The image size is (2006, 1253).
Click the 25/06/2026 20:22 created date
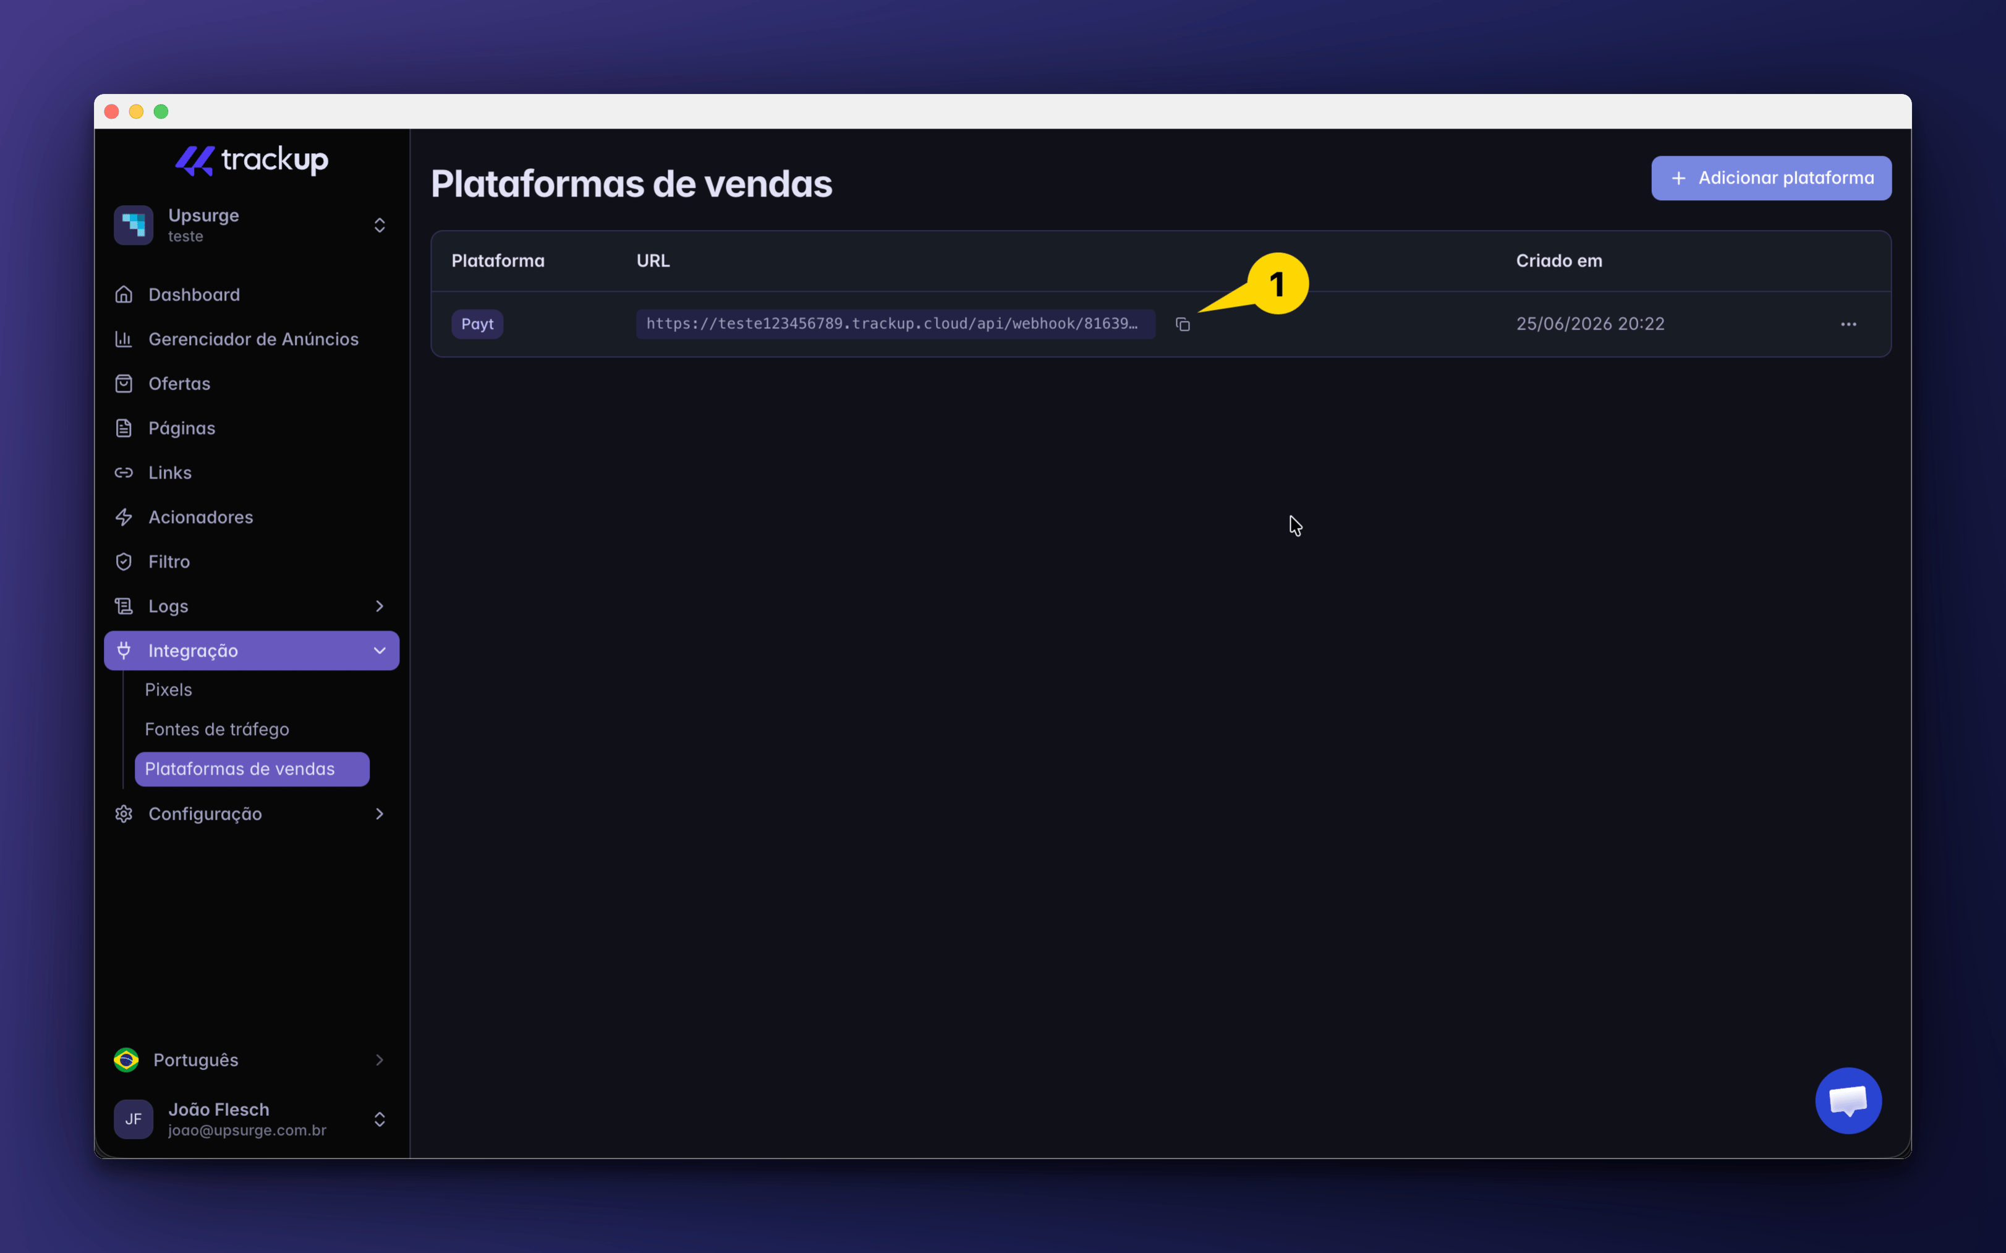pyautogui.click(x=1590, y=324)
